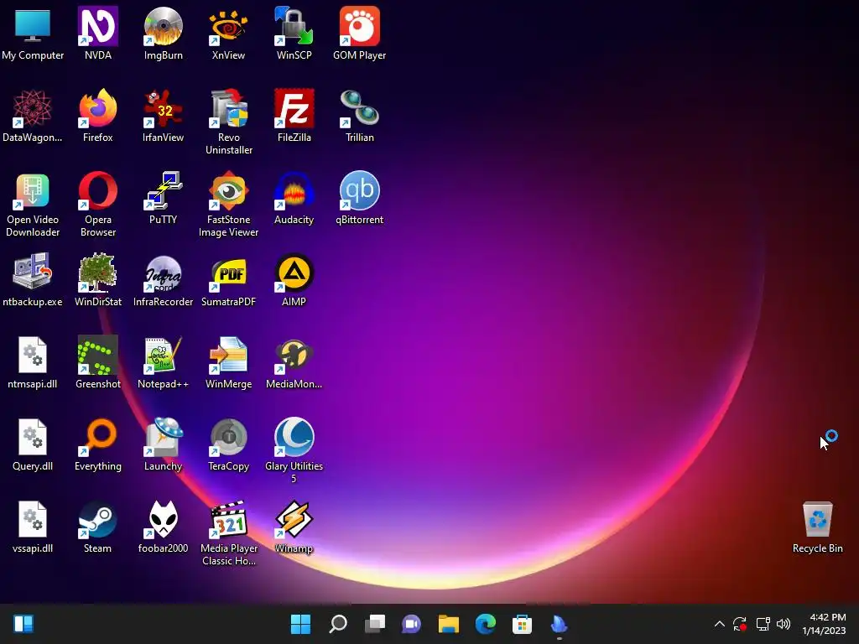Viewport: 859px width, 644px height.
Task: Select the Audacity desktop icon
Action: point(294,190)
